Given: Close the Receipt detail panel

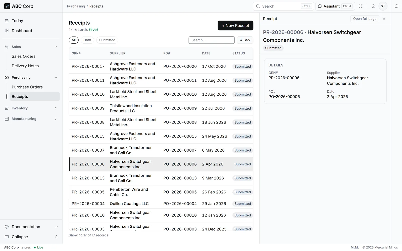Looking at the screenshot, I should coord(384,19).
